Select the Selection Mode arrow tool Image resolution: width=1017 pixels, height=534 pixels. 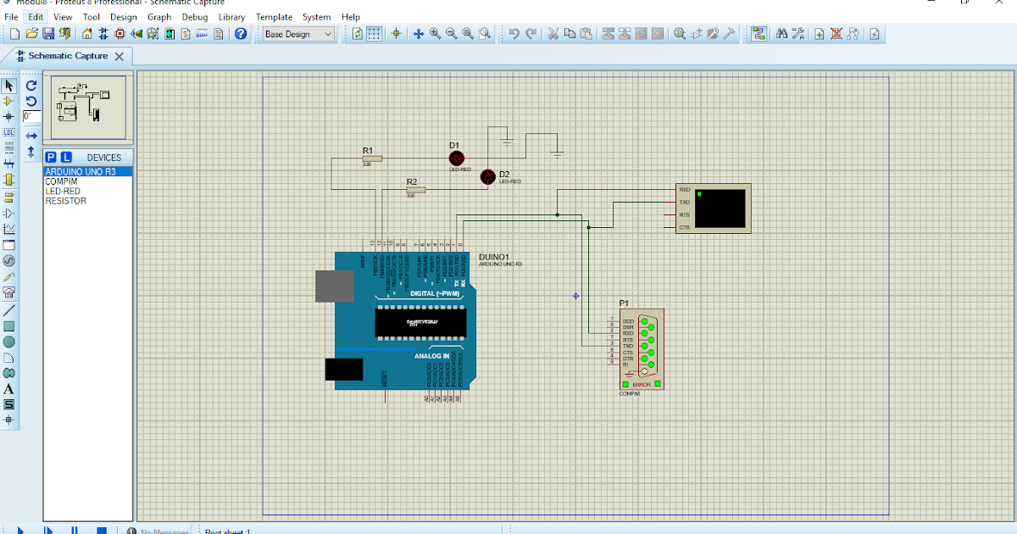click(x=9, y=85)
